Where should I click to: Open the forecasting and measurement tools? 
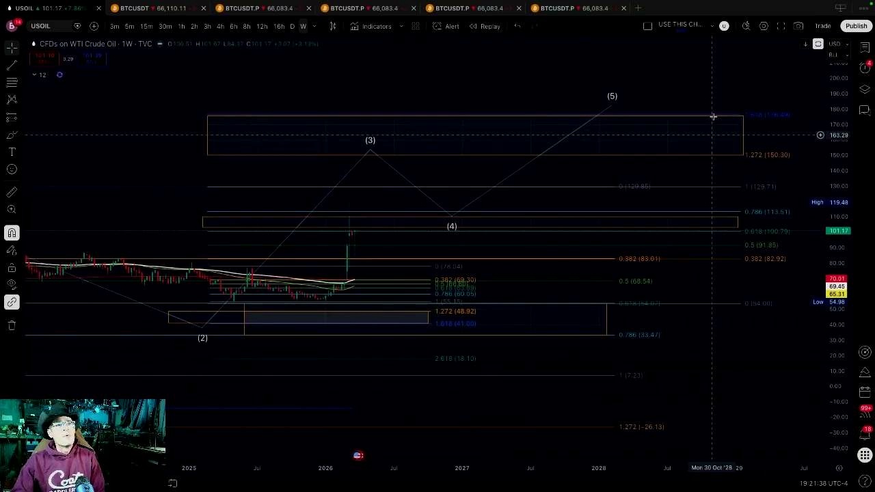click(12, 118)
